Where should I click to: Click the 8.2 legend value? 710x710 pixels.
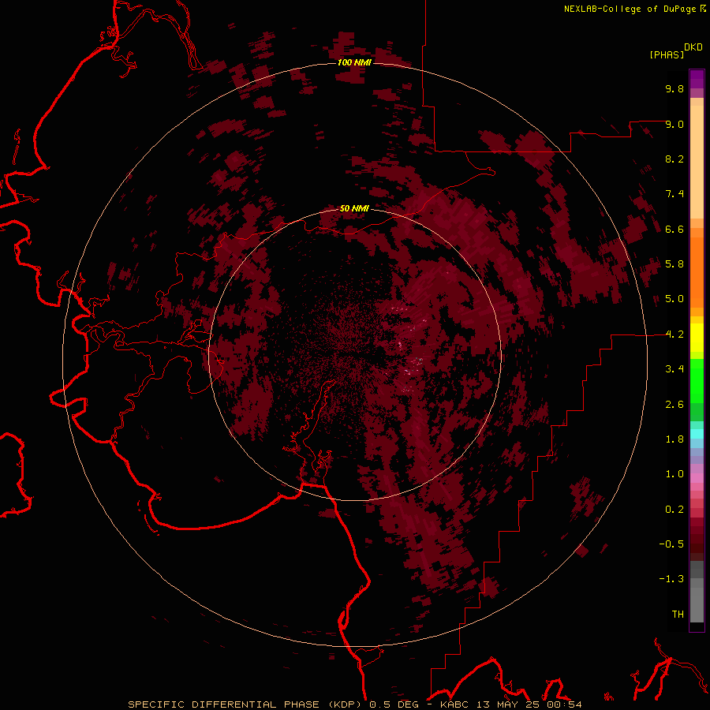click(674, 159)
